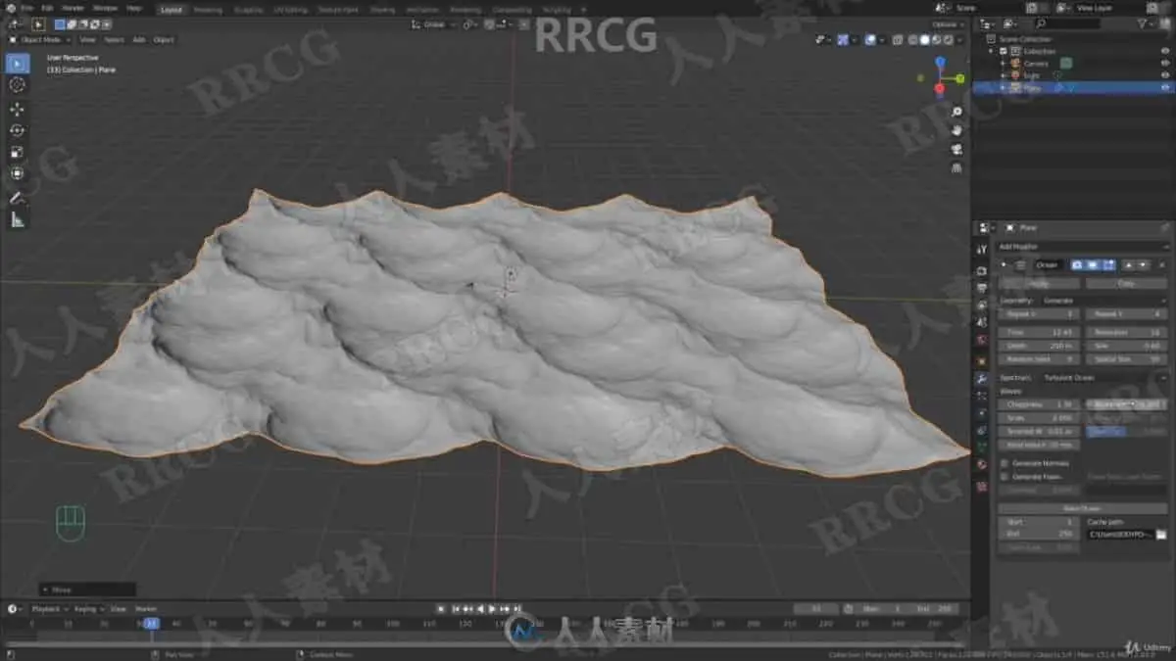Viewport: 1176px width, 661px height.
Task: Adjust the ocean Depth field
Action: point(1039,345)
